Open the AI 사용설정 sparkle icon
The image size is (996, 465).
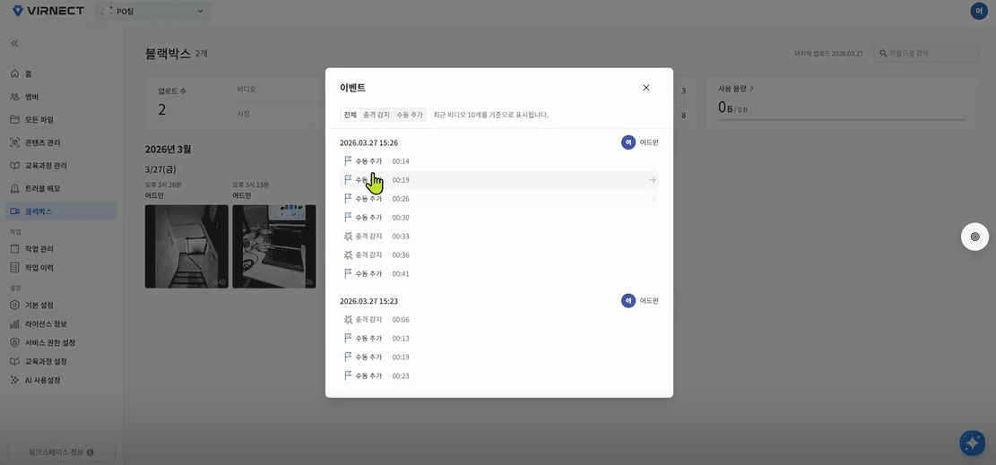tap(14, 381)
